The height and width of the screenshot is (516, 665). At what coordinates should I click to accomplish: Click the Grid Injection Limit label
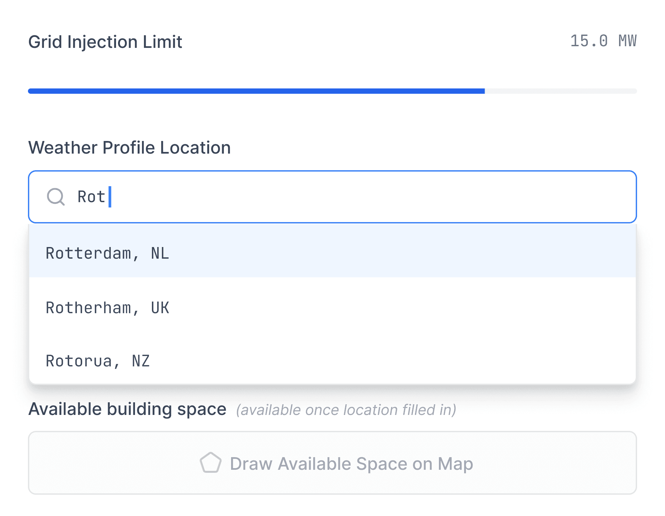tap(105, 42)
